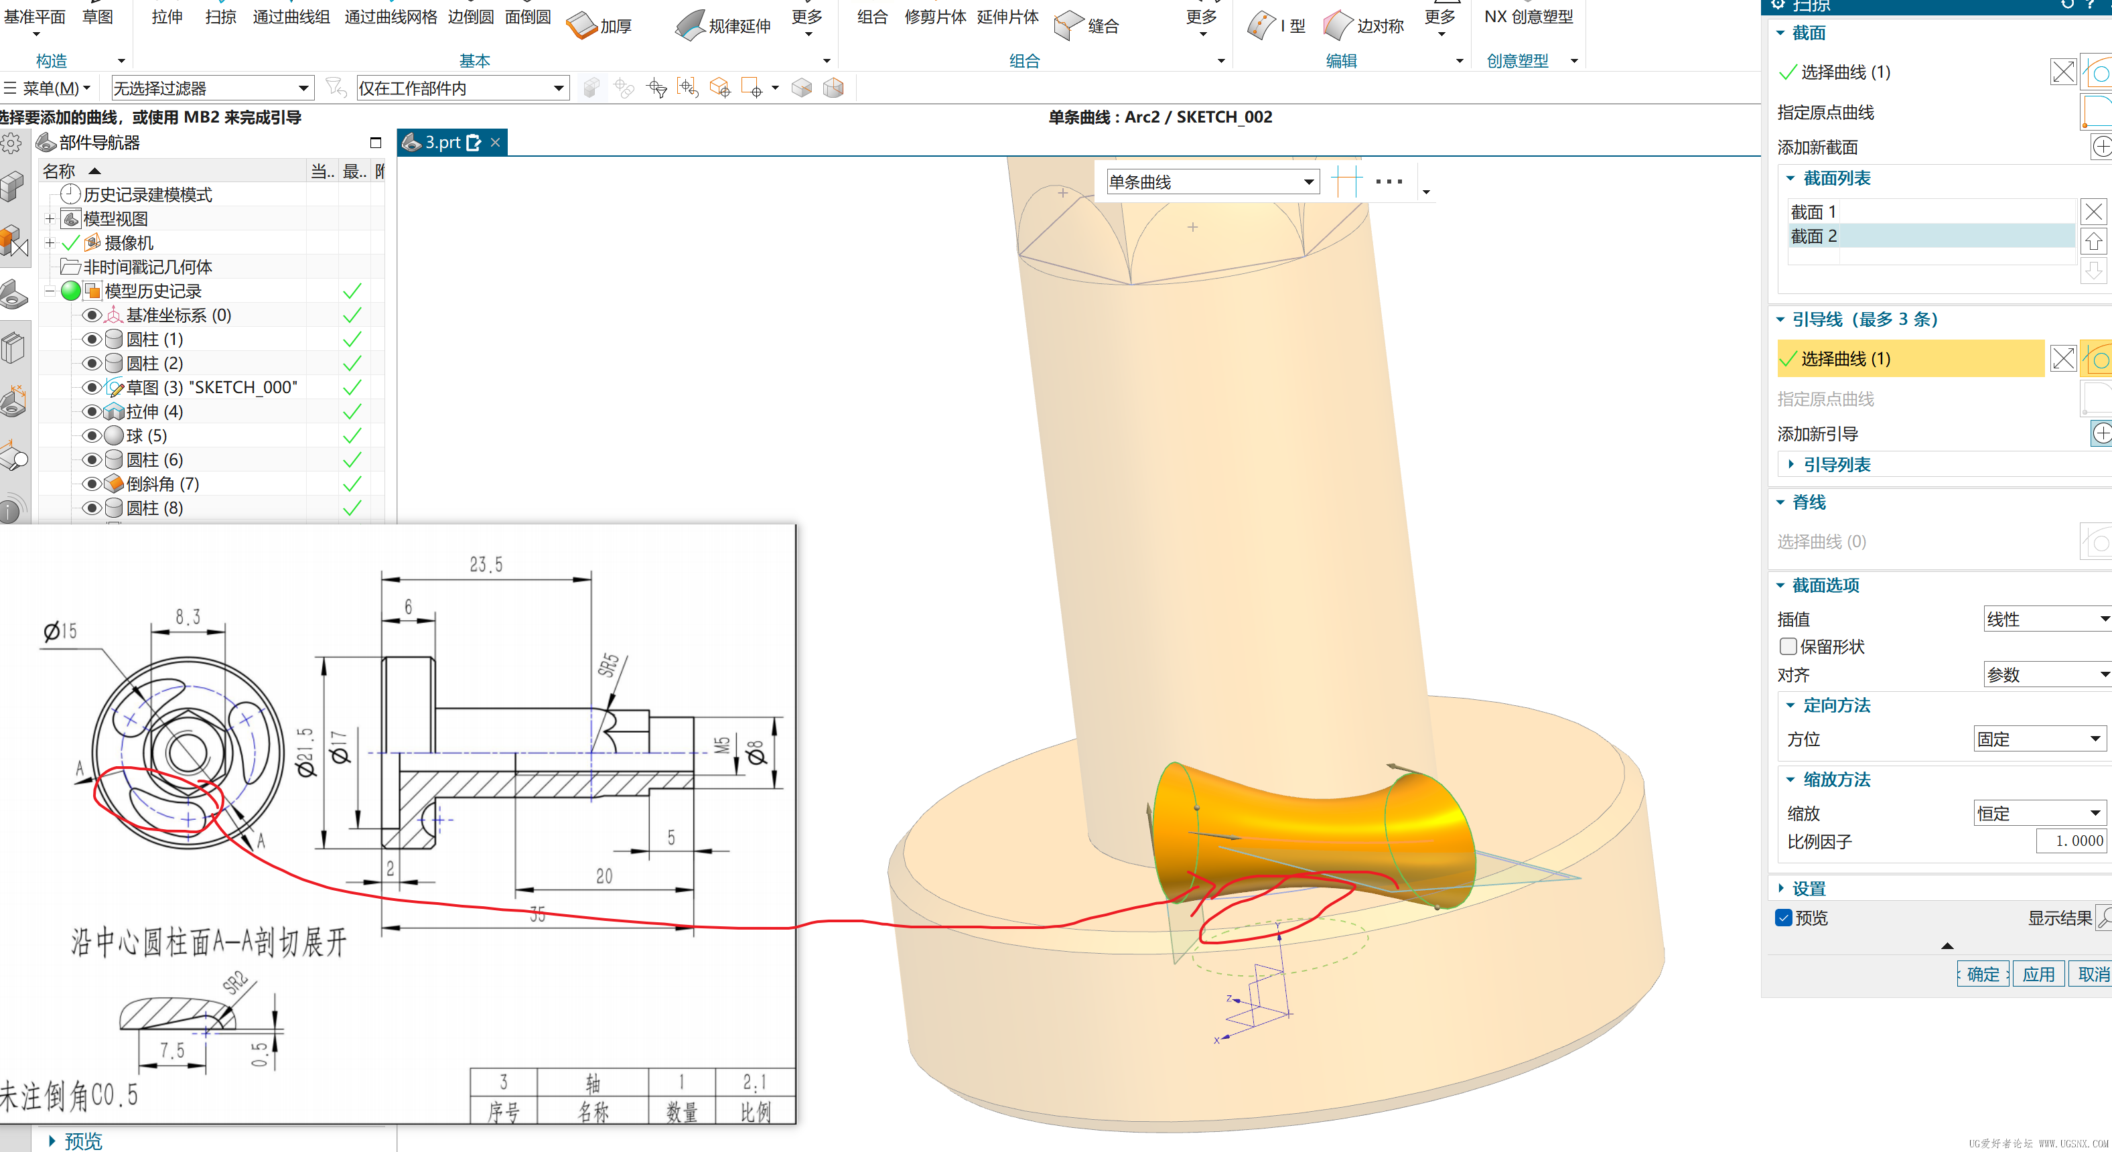Click the 加厚 (Thicken) tool icon
Image resolution: width=2112 pixels, height=1152 pixels.
[x=581, y=26]
